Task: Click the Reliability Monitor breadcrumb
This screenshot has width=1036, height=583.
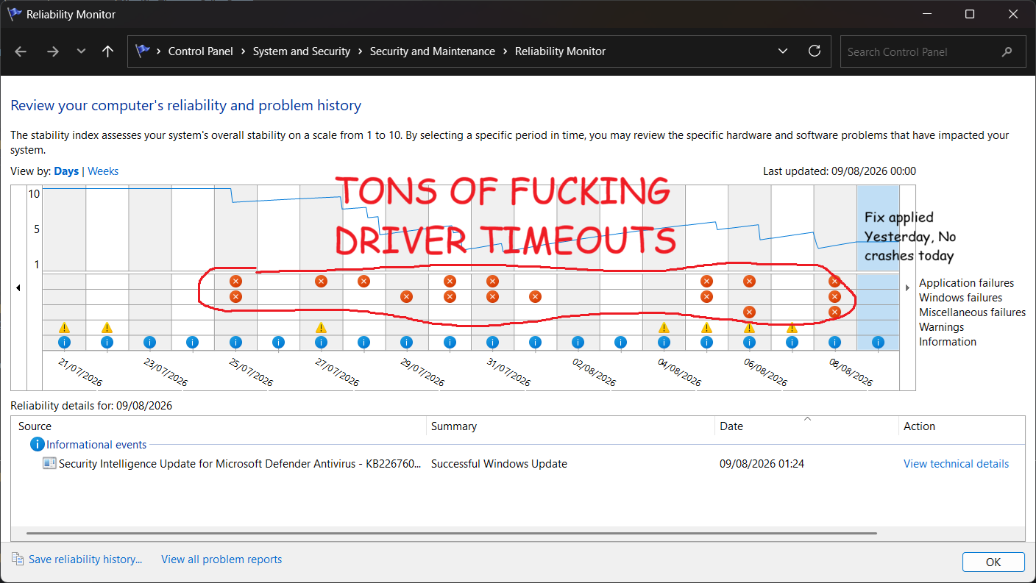Action: coord(561,51)
